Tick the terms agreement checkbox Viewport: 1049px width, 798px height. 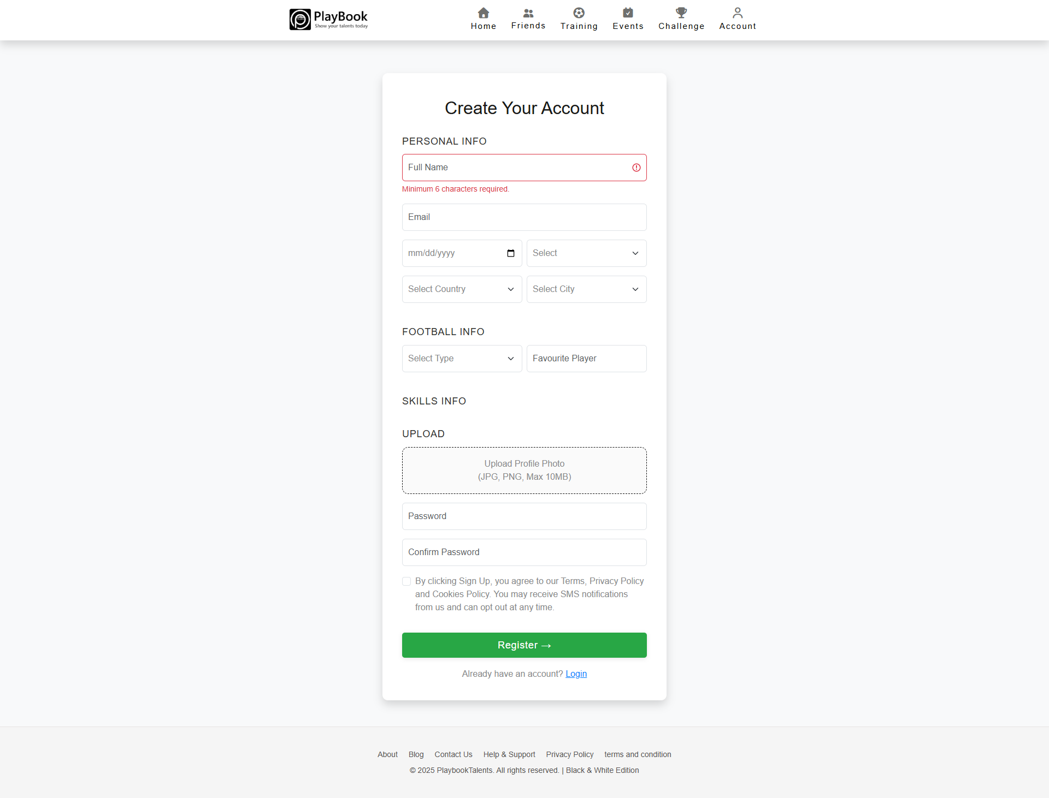pyautogui.click(x=406, y=581)
